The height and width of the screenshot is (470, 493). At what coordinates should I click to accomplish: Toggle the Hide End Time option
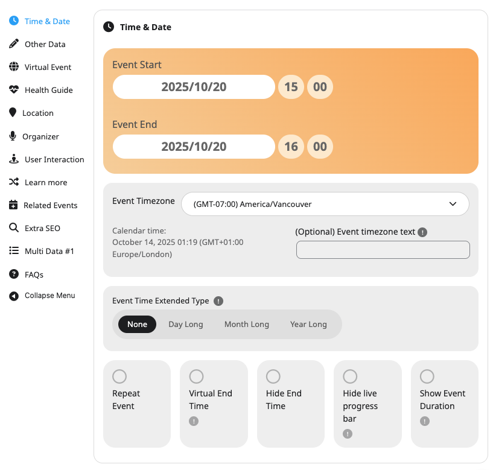coord(273,376)
